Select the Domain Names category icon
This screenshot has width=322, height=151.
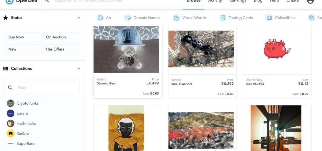click(128, 18)
